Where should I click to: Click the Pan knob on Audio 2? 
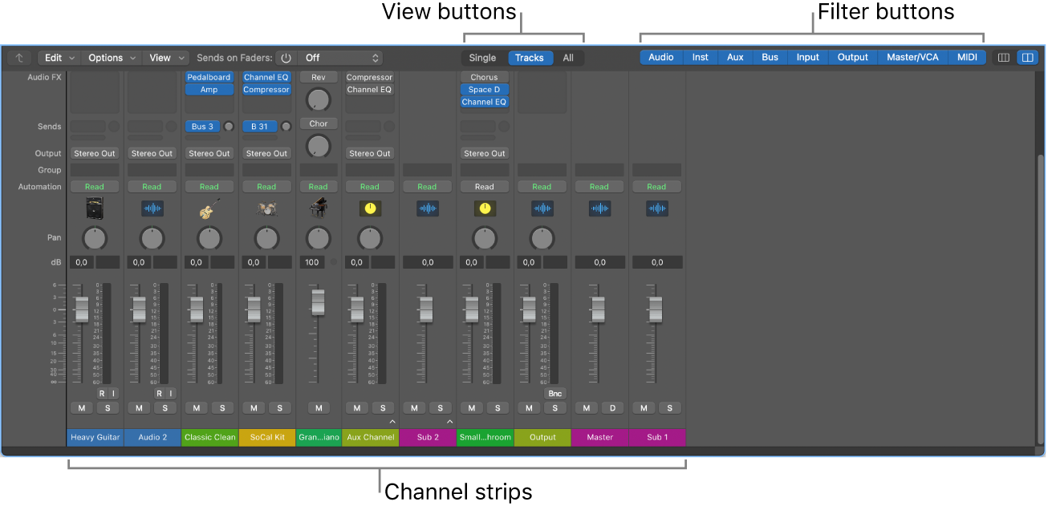click(x=152, y=238)
